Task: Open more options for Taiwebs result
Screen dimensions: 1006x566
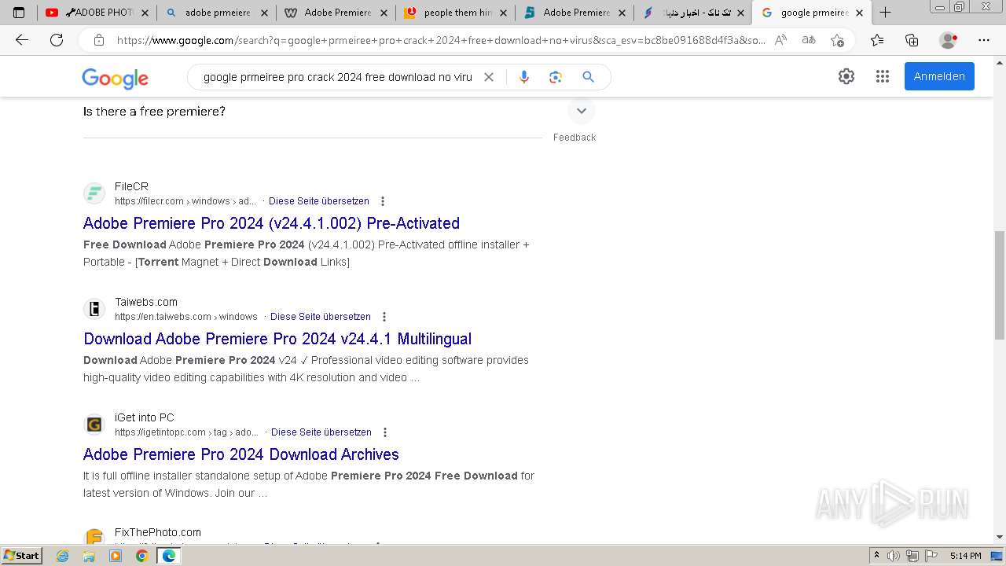Action: pyautogui.click(x=384, y=317)
